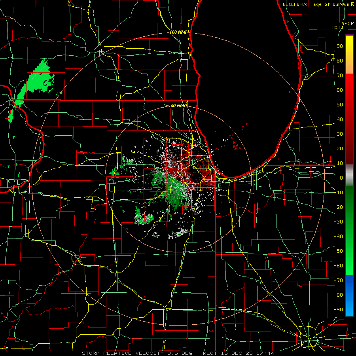This screenshot has height=356, width=356.
Task: Click the 100 NMI range ring label
Action: coord(178,32)
